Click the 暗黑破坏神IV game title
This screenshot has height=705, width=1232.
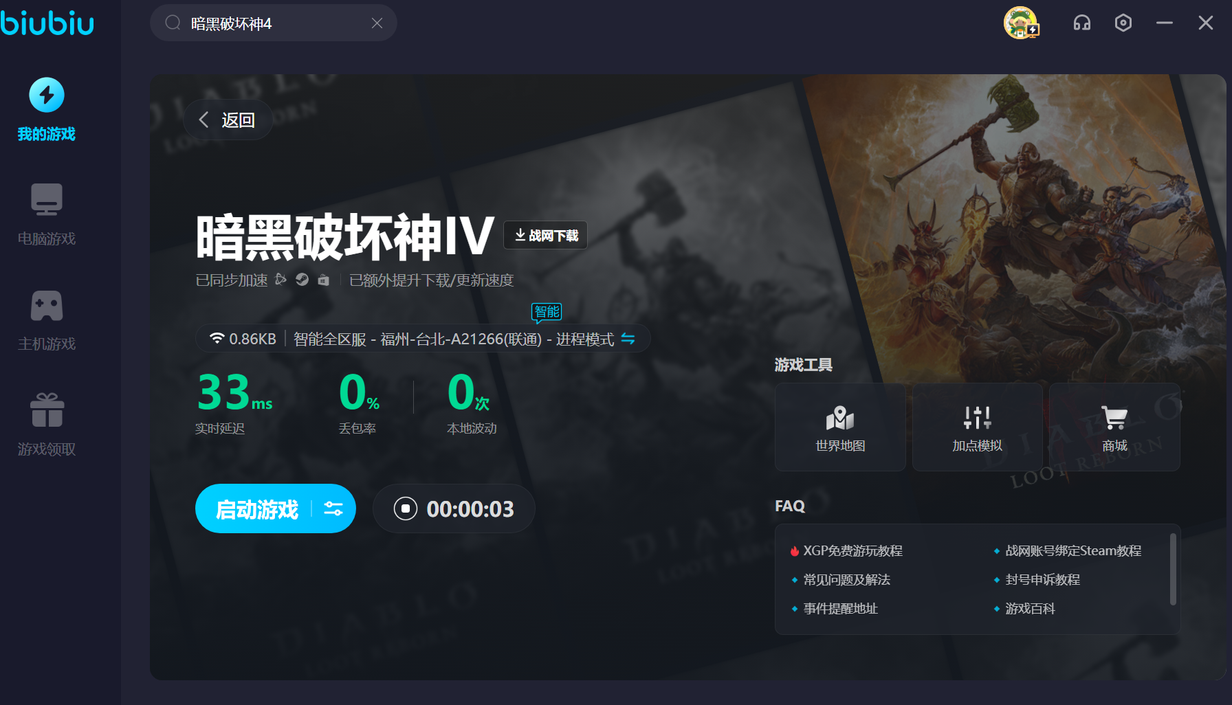click(345, 237)
